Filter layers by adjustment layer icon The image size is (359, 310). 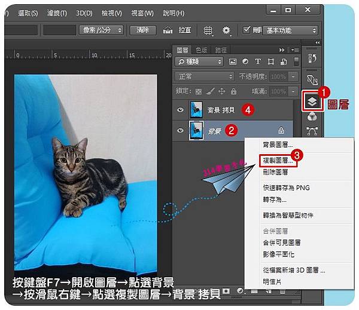point(245,62)
